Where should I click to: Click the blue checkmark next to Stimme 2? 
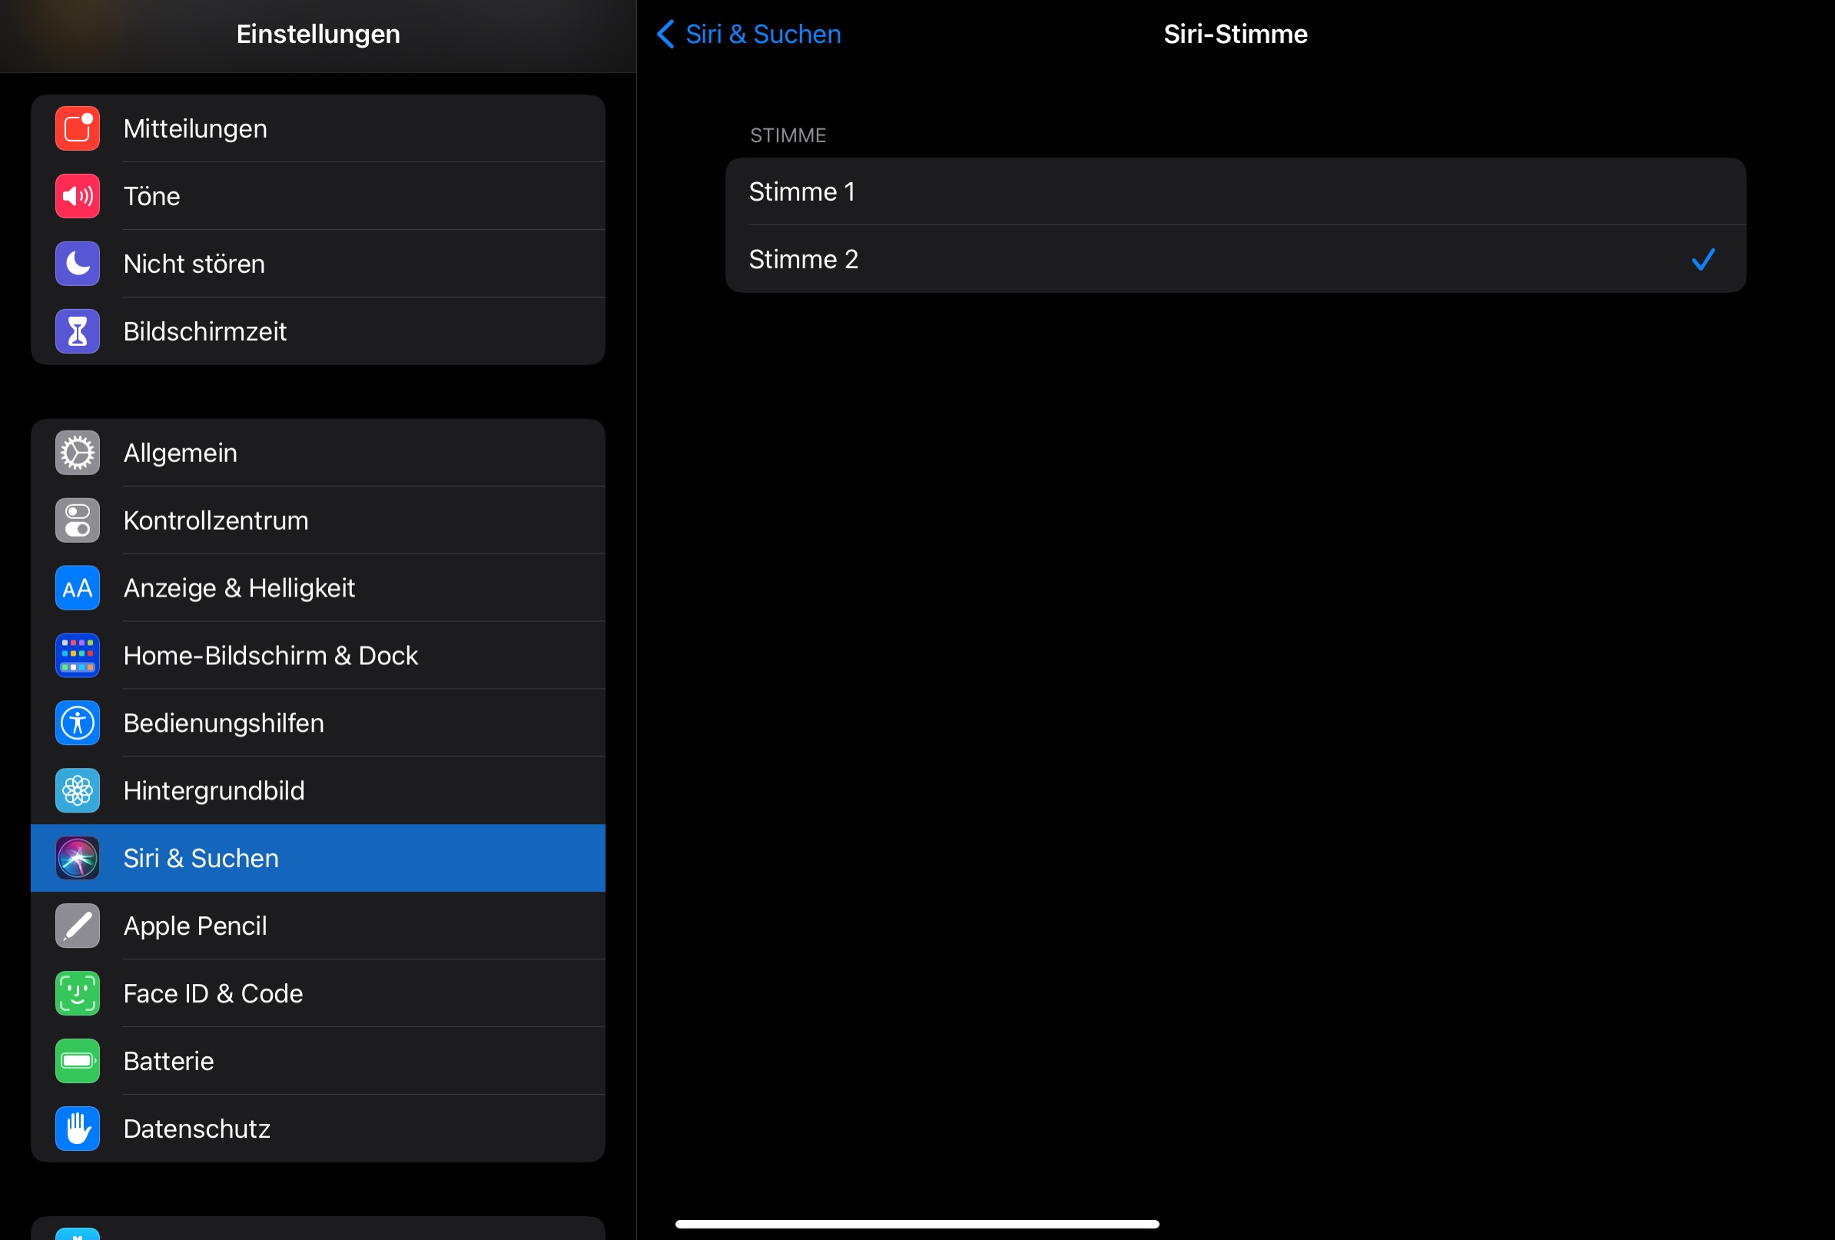(x=1703, y=259)
